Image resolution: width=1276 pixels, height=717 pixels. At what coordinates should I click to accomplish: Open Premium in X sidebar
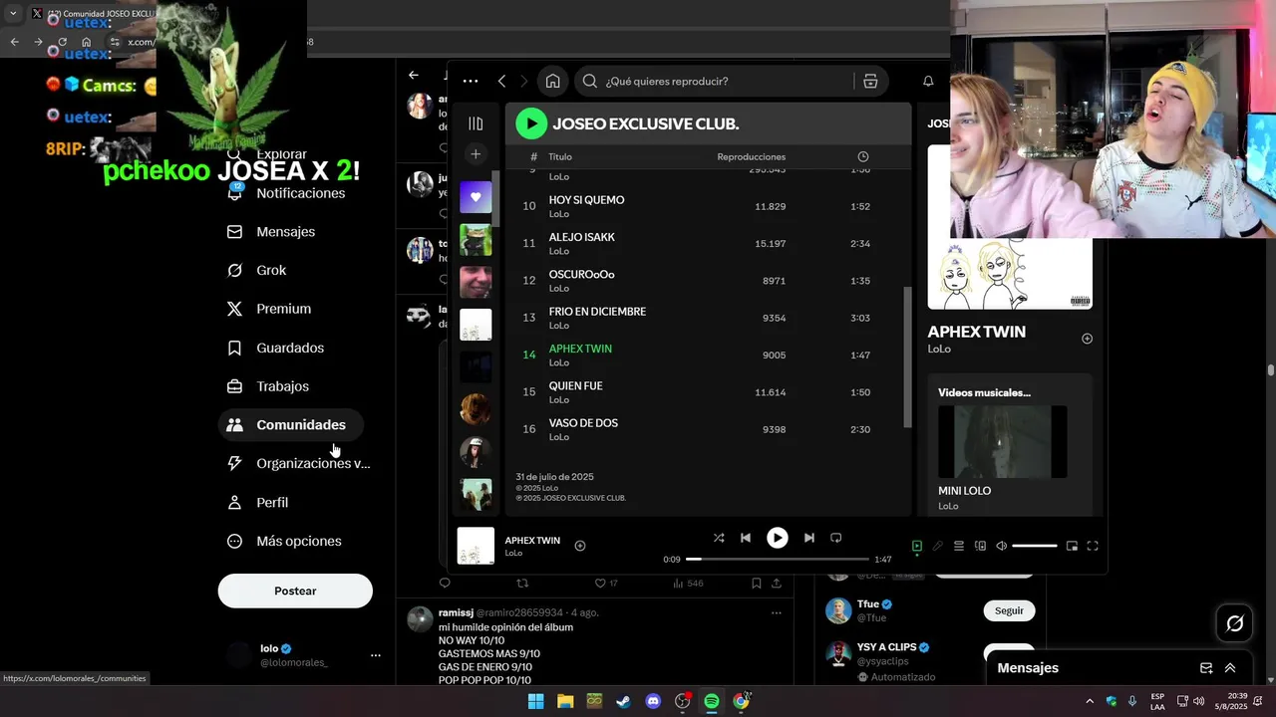pyautogui.click(x=269, y=309)
